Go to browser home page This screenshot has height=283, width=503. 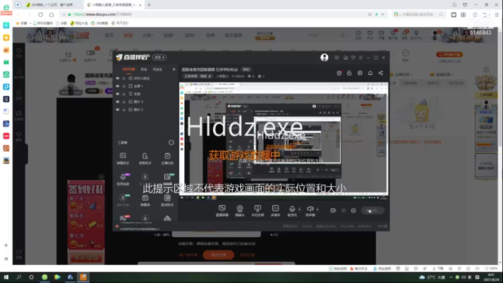(x=52, y=14)
